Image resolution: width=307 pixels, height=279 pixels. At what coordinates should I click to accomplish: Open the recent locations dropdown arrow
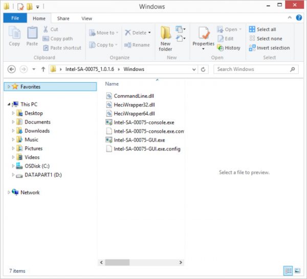(34, 69)
